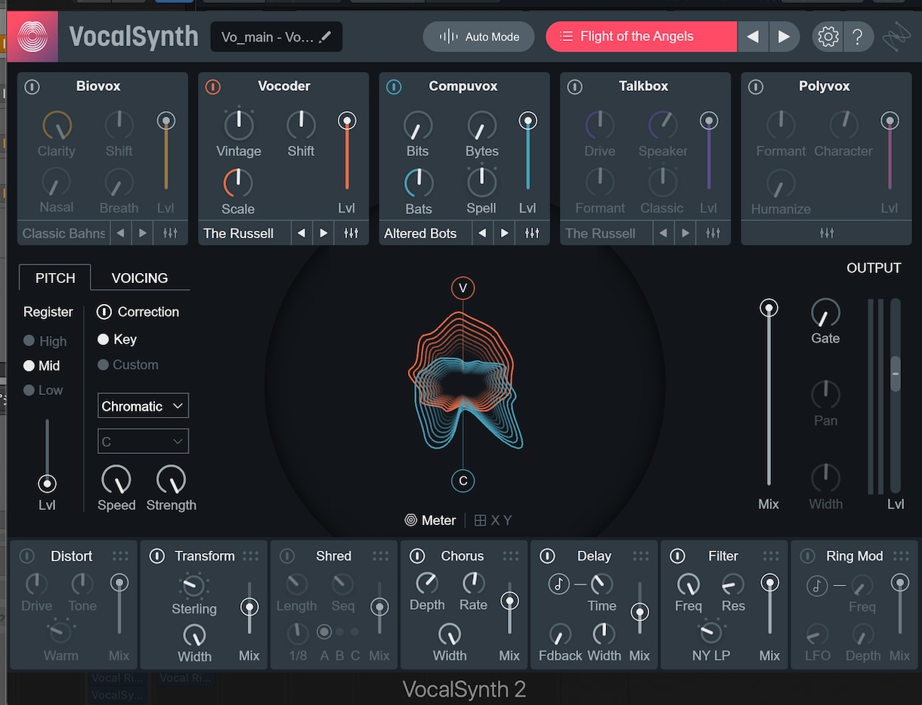Image resolution: width=922 pixels, height=705 pixels.
Task: Toggle the Vocoder module power button
Action: (213, 87)
